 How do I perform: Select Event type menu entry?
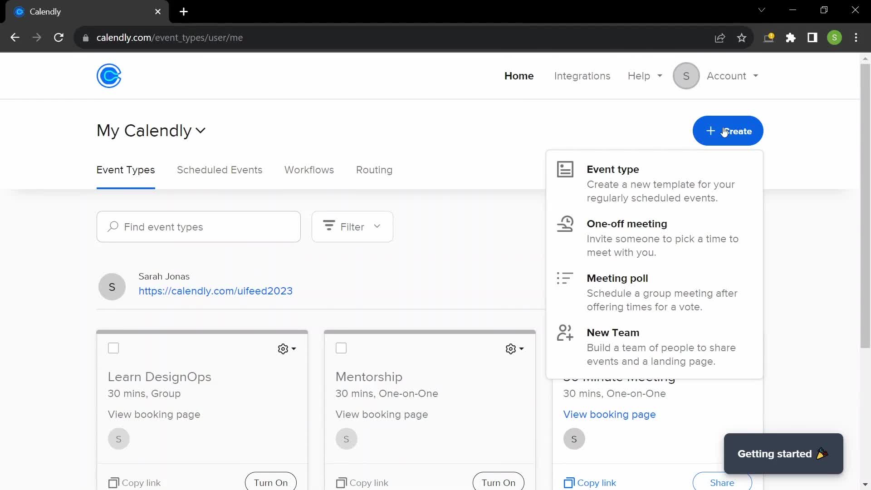point(655,183)
